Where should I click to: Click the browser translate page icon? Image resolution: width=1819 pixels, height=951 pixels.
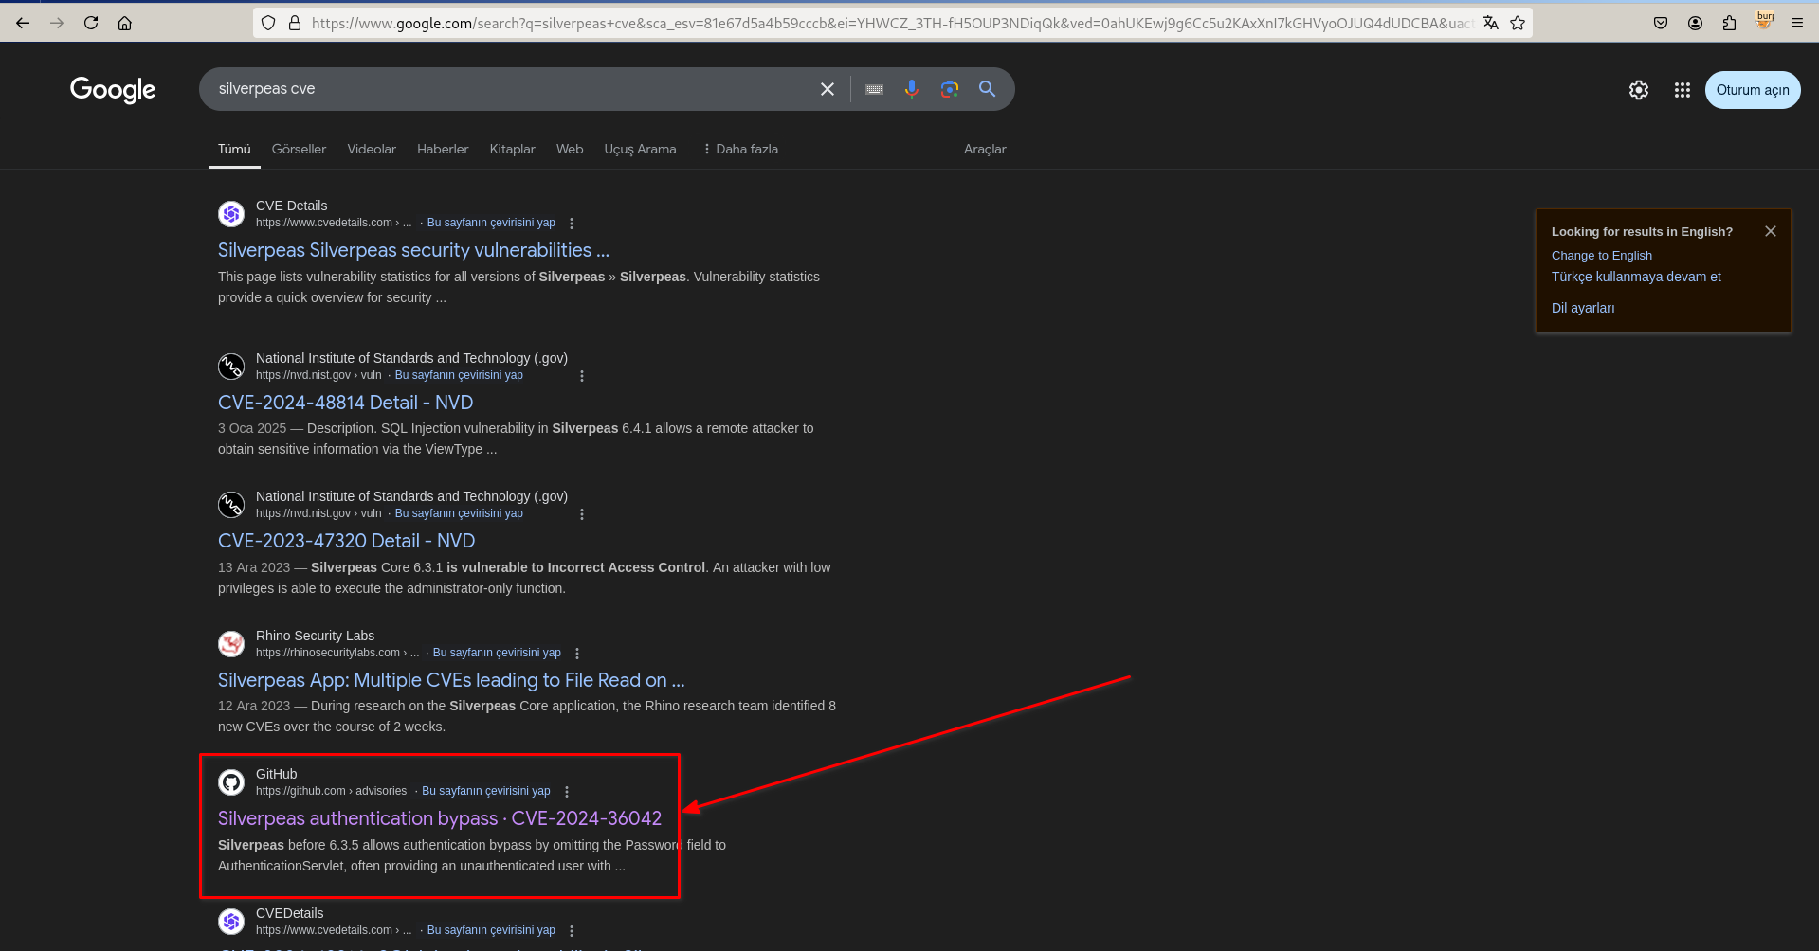1490,23
